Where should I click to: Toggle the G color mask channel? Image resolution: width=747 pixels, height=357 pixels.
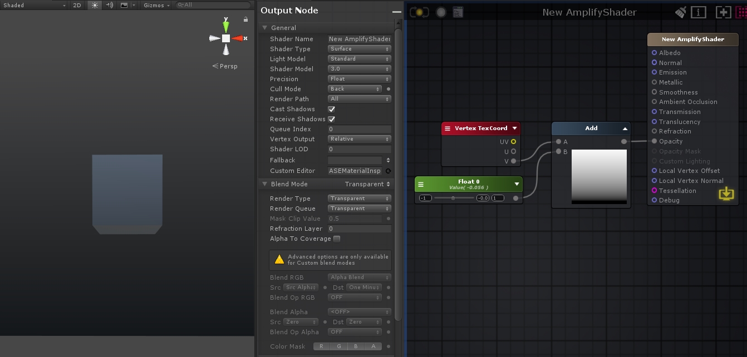coord(338,346)
